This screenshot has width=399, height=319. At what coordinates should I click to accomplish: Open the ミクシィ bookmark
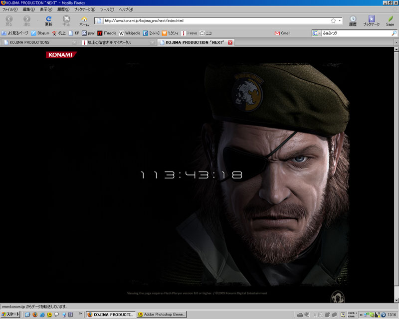(x=170, y=33)
